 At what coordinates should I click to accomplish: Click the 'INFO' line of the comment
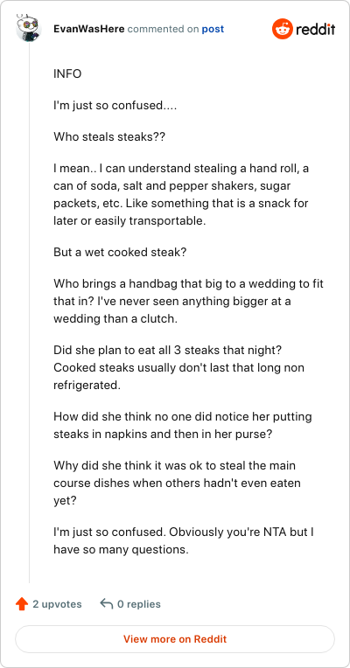click(x=67, y=73)
